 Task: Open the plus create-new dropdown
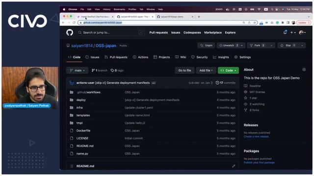(293, 32)
